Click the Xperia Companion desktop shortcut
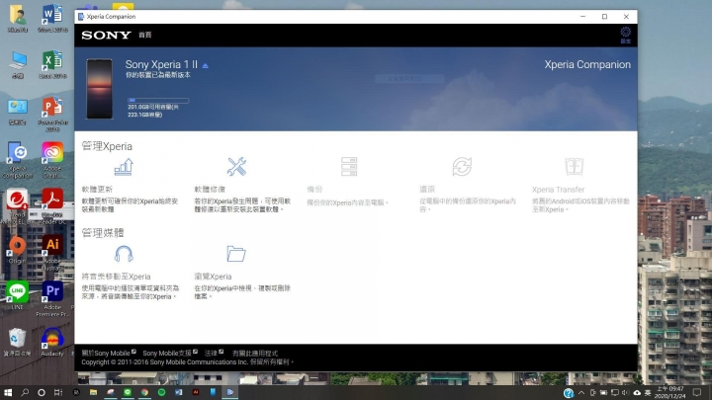712x400 pixels. click(x=17, y=160)
